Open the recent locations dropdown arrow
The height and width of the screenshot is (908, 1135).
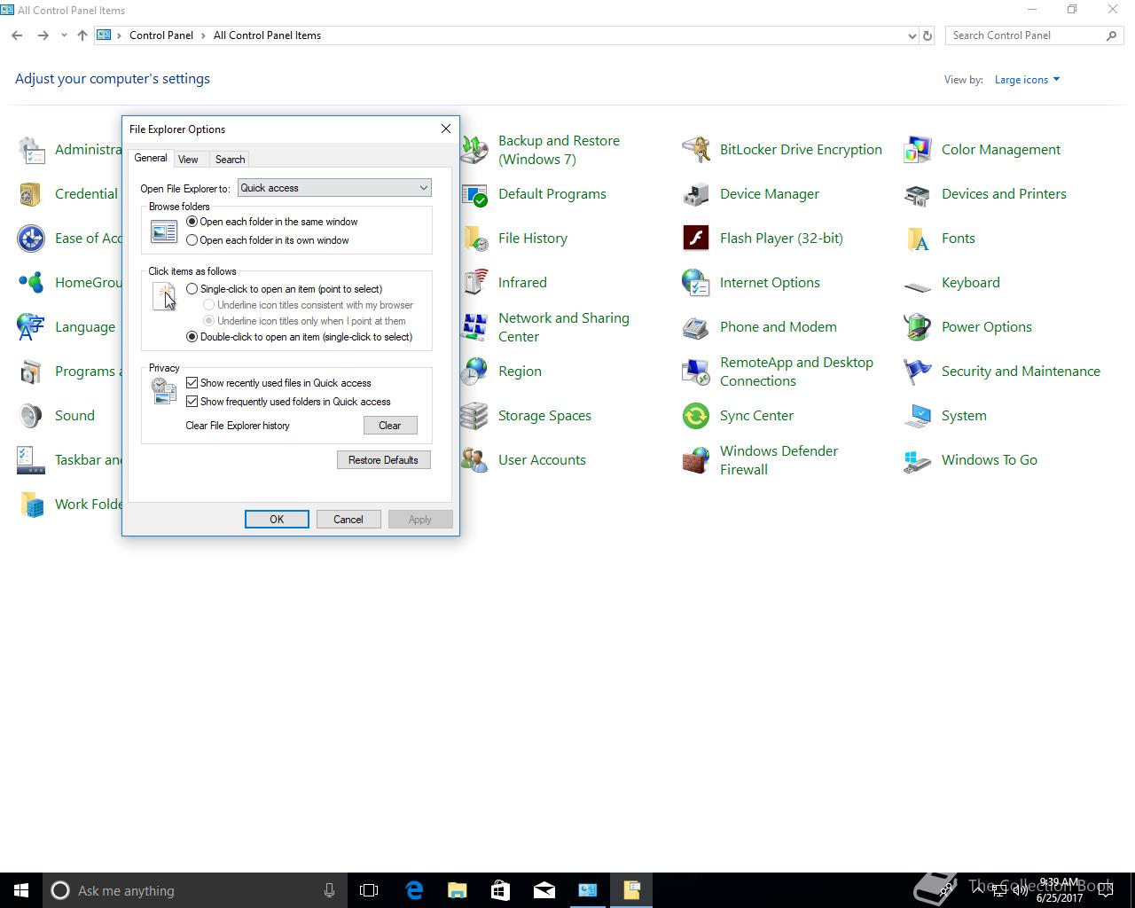[x=64, y=35]
